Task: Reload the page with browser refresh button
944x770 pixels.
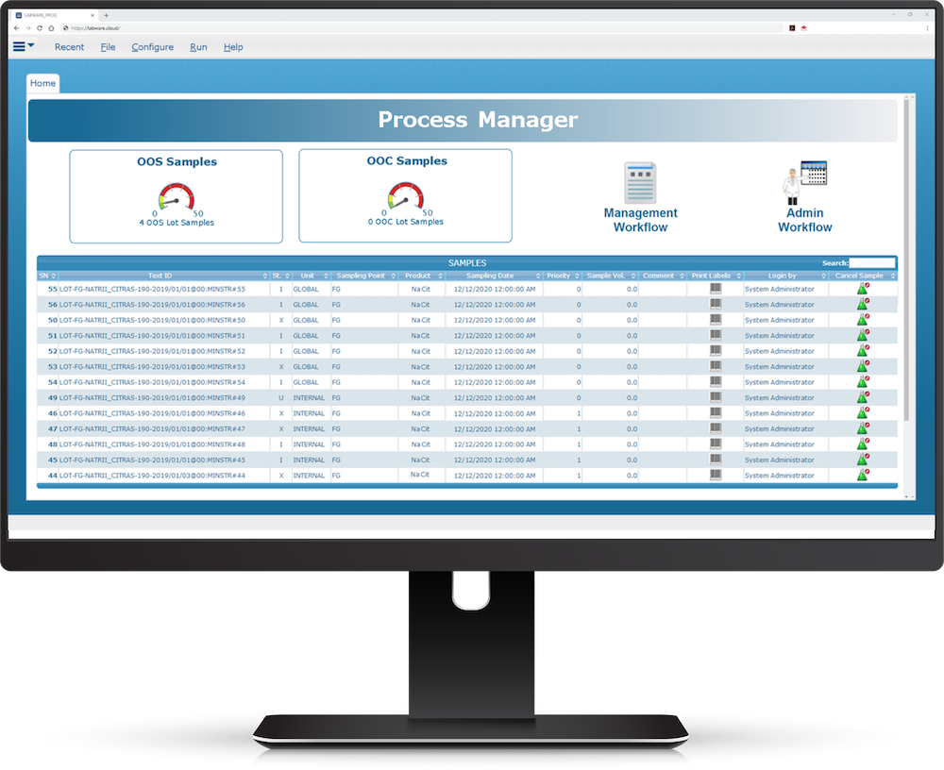Action: pyautogui.click(x=39, y=28)
